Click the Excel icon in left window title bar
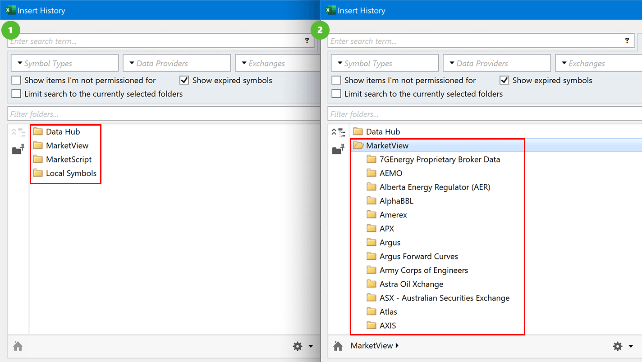The height and width of the screenshot is (362, 642). (x=10, y=10)
